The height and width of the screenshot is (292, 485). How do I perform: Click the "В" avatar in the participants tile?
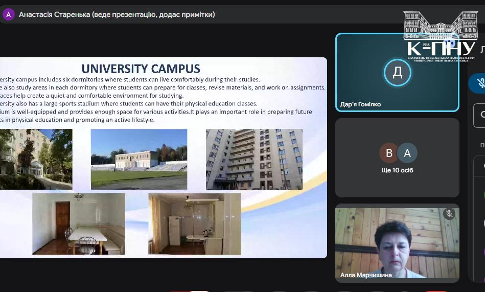coord(389,153)
